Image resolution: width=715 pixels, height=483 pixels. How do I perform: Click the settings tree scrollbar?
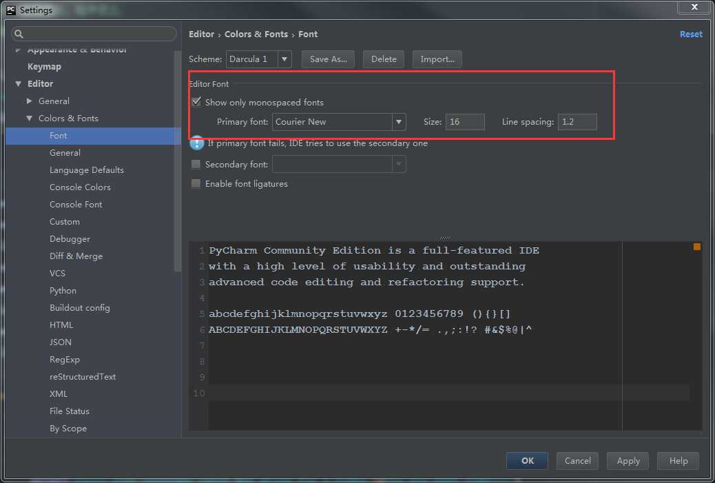coord(178,162)
